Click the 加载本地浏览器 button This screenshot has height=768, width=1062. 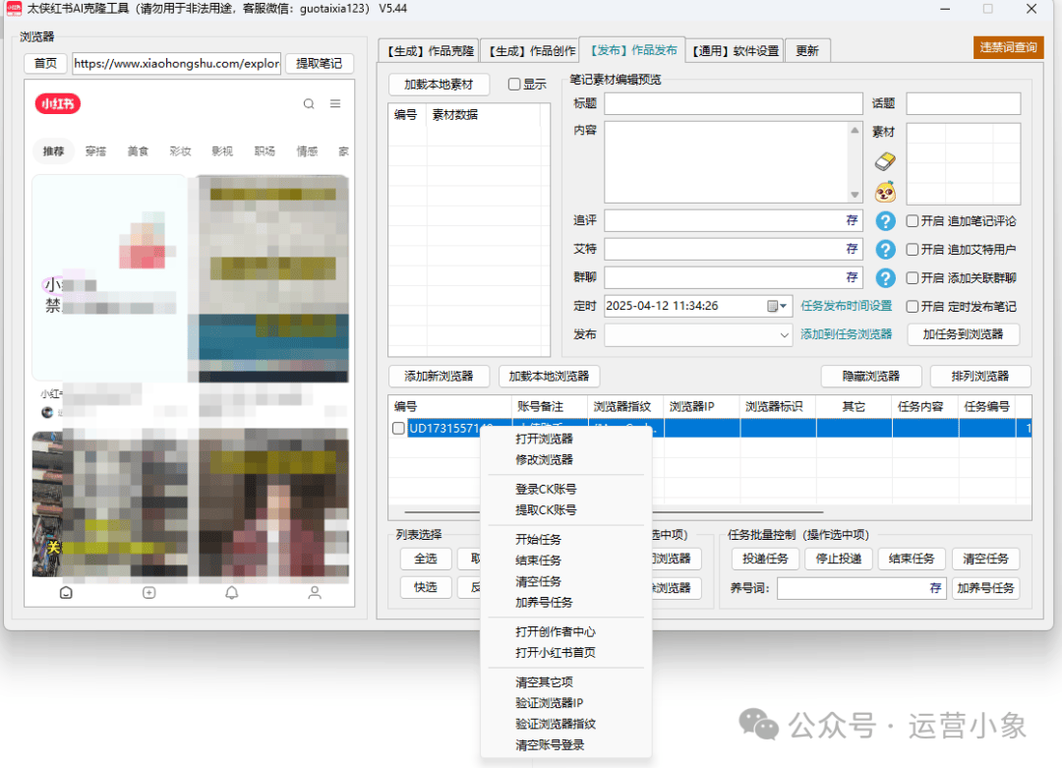tap(549, 377)
